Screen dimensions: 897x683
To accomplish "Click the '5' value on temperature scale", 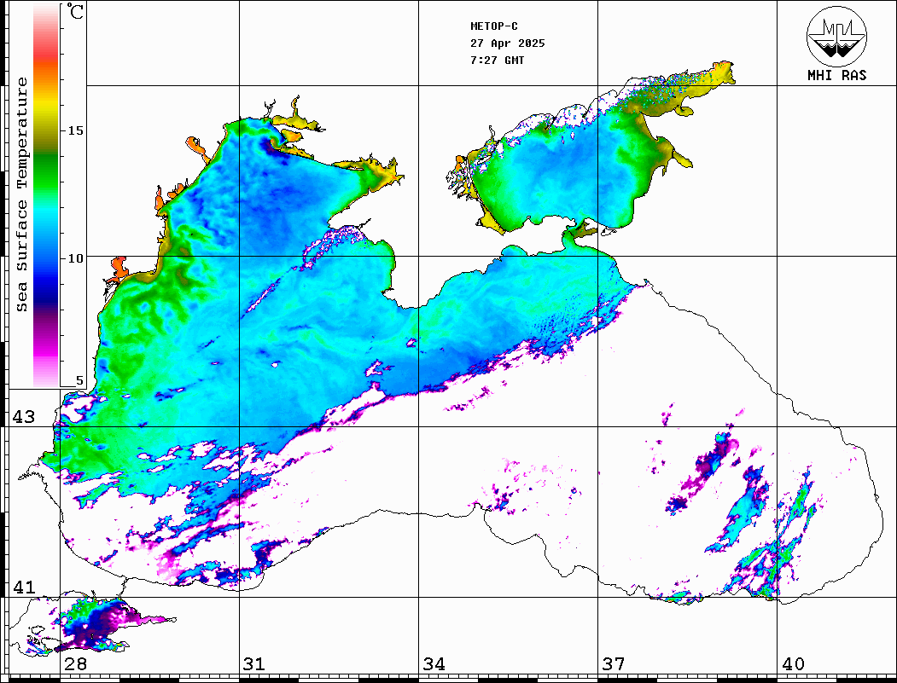I will [x=79, y=380].
